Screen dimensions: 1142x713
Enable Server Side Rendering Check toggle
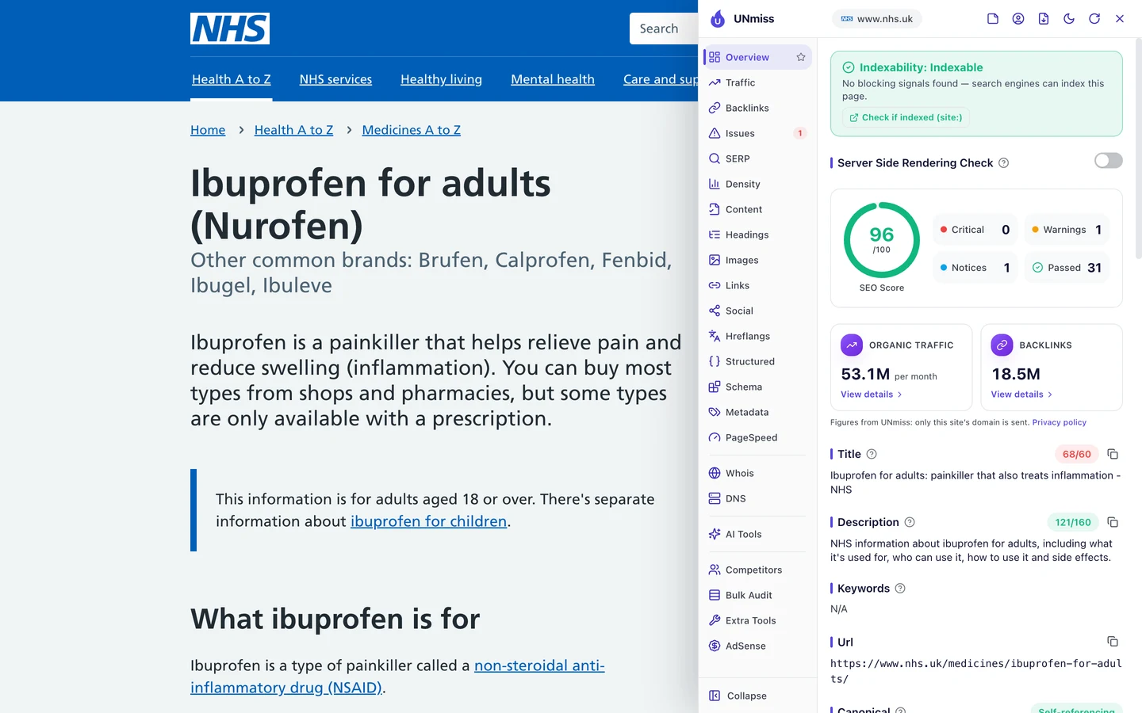click(x=1109, y=161)
